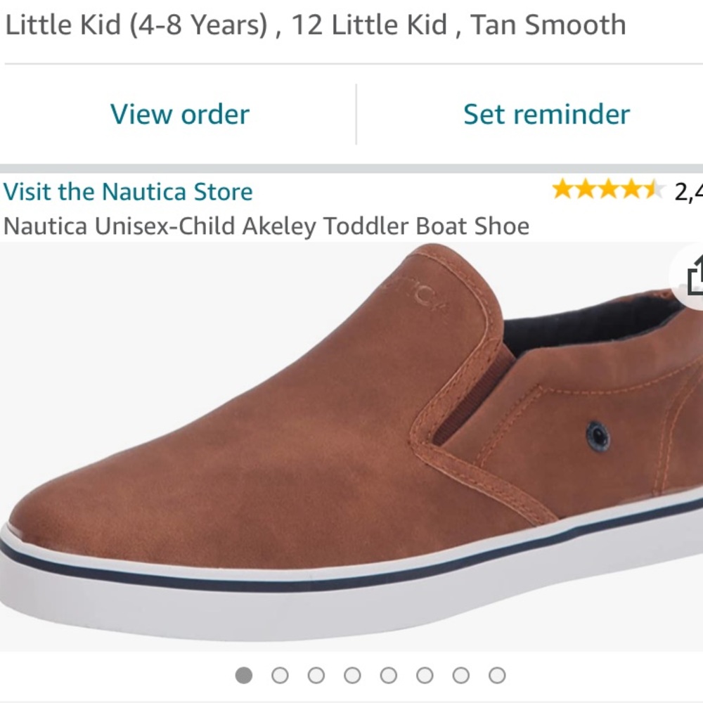Select the seventh carousel dot

[x=459, y=673]
